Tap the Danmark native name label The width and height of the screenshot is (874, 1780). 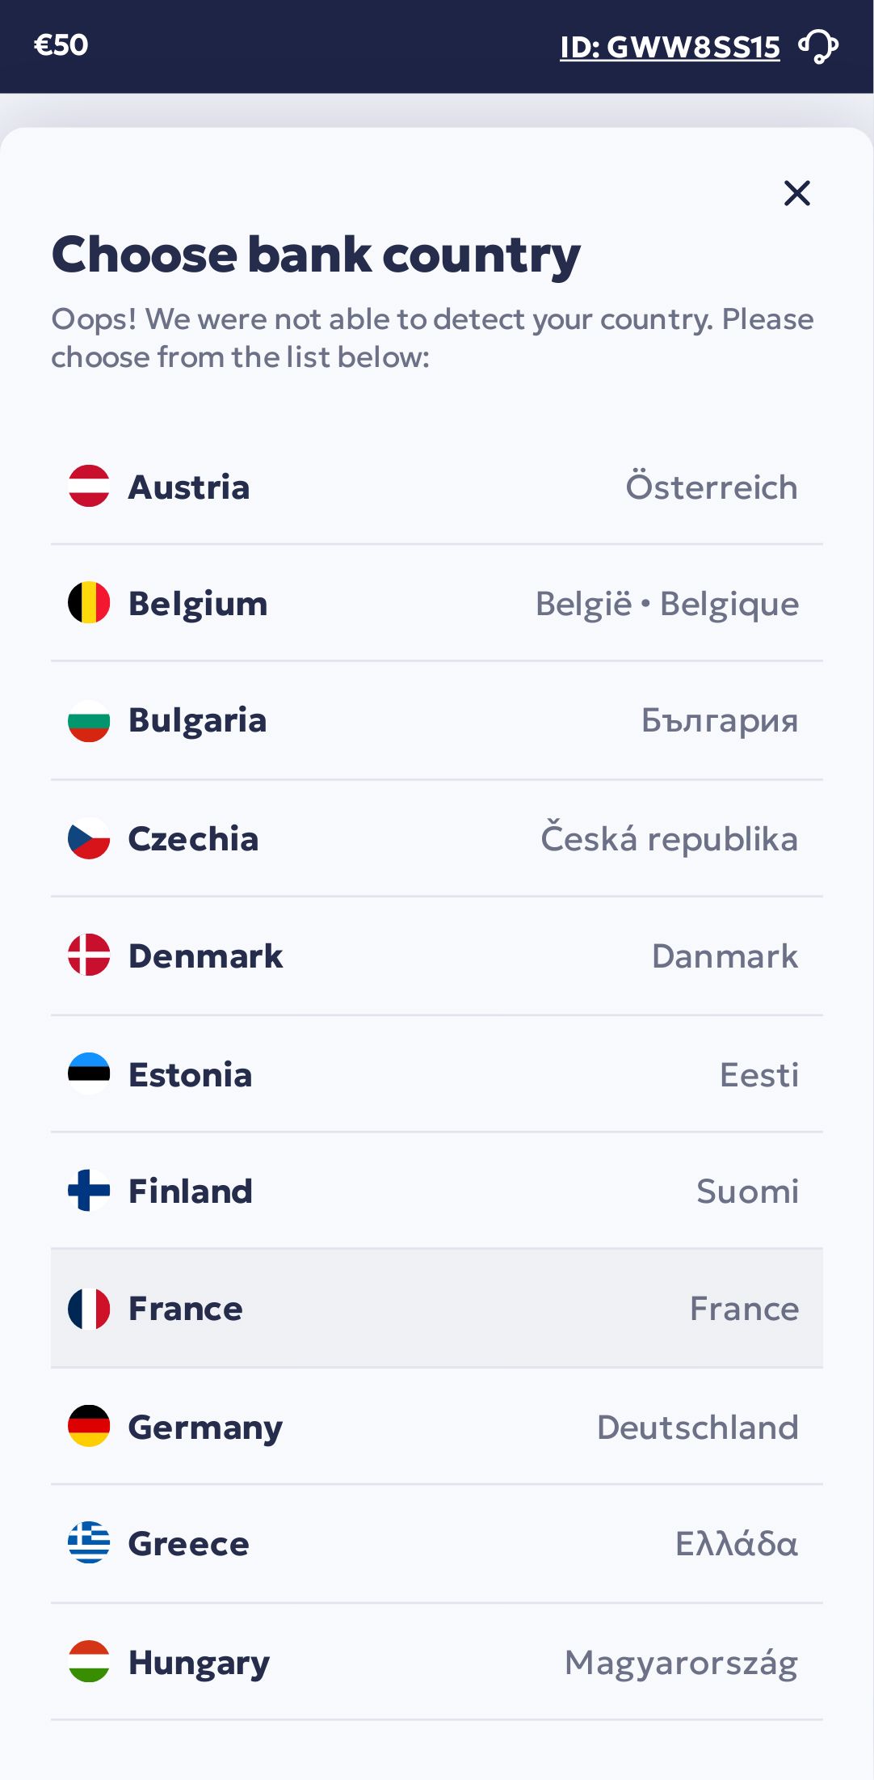(724, 956)
